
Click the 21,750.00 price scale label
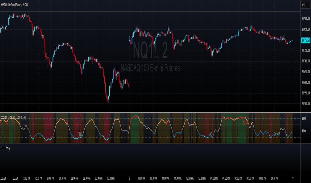306,51
